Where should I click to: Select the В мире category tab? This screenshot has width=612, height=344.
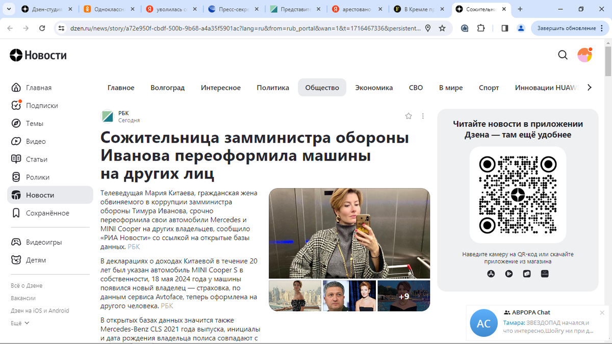(451, 88)
